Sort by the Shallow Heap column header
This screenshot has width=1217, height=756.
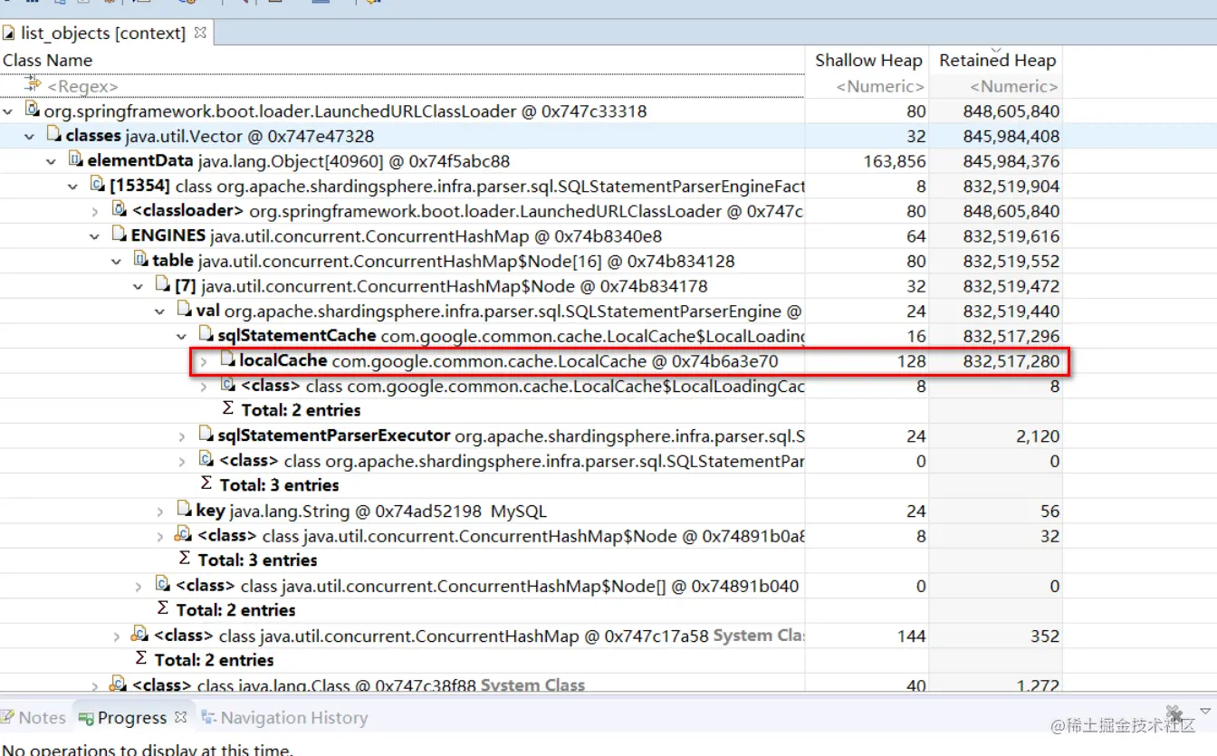(x=867, y=60)
